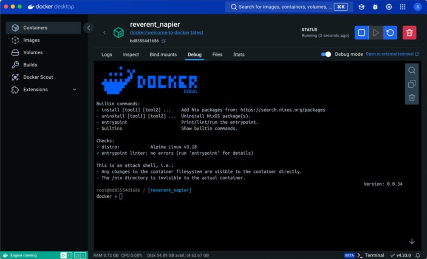This screenshot has width=427, height=259.
Task: Clear the terminal with trash icon
Action: coord(412,97)
